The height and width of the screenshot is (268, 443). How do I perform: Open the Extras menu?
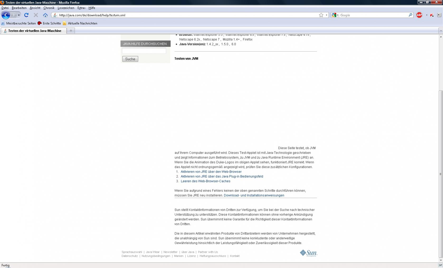(x=81, y=8)
